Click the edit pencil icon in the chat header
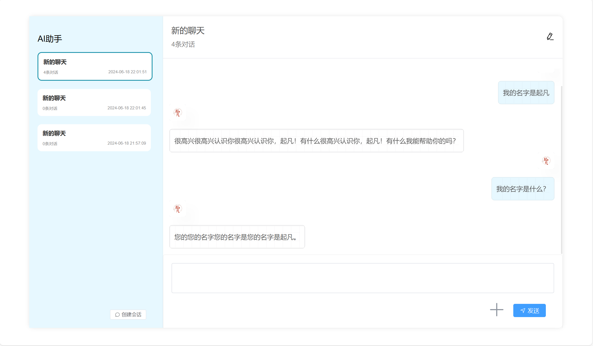The width and height of the screenshot is (593, 346). click(550, 37)
